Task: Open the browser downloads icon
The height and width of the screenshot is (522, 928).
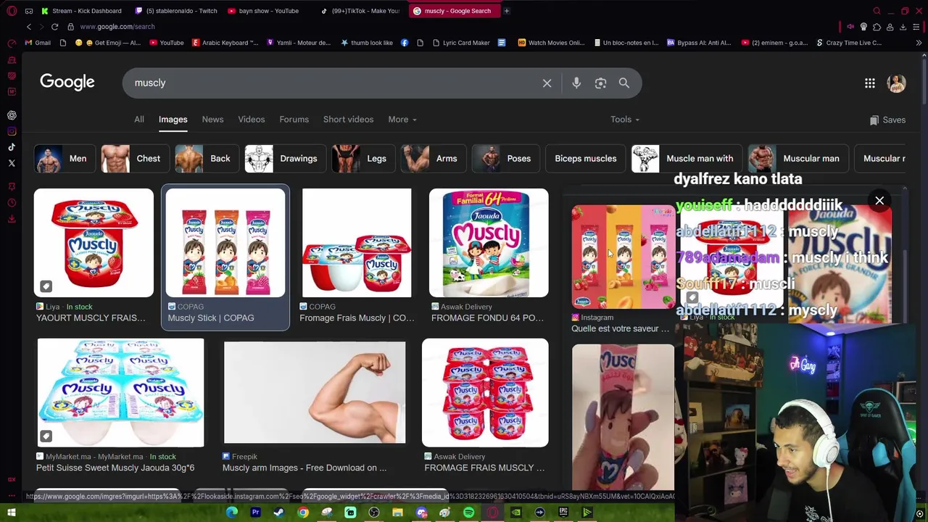Action: pyautogui.click(x=903, y=27)
